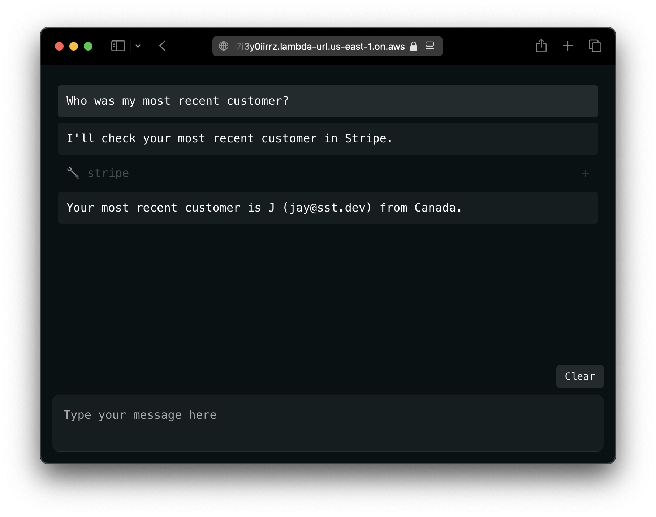Expand stripe tool call with plus sign

tap(585, 174)
